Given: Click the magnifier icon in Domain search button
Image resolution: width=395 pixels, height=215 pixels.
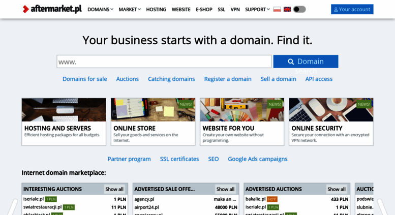Looking at the screenshot, I should coord(291,62).
